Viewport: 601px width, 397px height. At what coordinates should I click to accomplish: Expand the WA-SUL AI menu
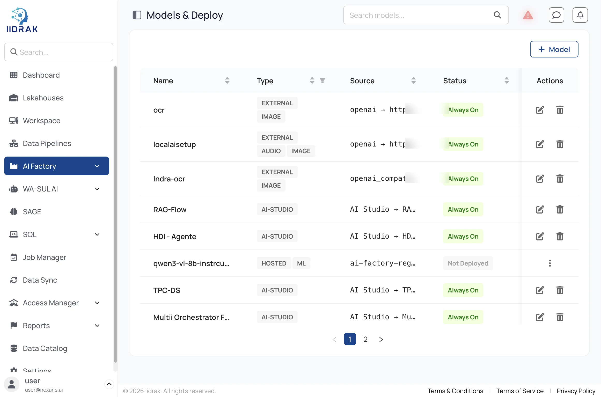coord(97,189)
